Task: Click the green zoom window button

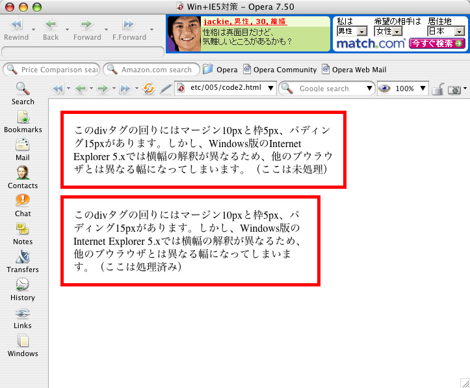Action: (37, 7)
